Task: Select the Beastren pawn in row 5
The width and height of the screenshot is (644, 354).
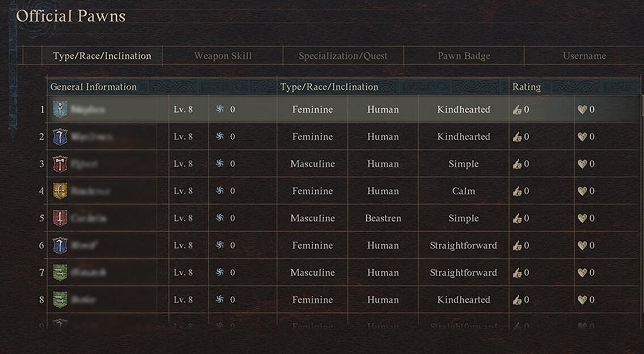Action: pyautogui.click(x=383, y=218)
